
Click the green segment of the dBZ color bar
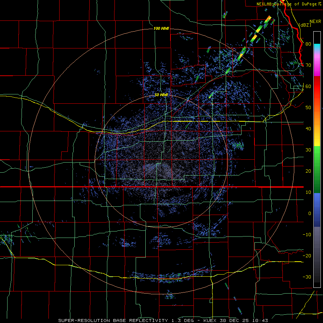(317, 169)
